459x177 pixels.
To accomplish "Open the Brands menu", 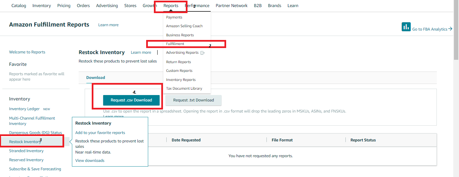I will click(275, 6).
